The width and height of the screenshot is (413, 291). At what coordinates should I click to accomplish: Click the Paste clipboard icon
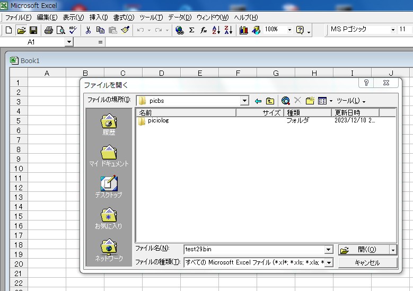113,30
